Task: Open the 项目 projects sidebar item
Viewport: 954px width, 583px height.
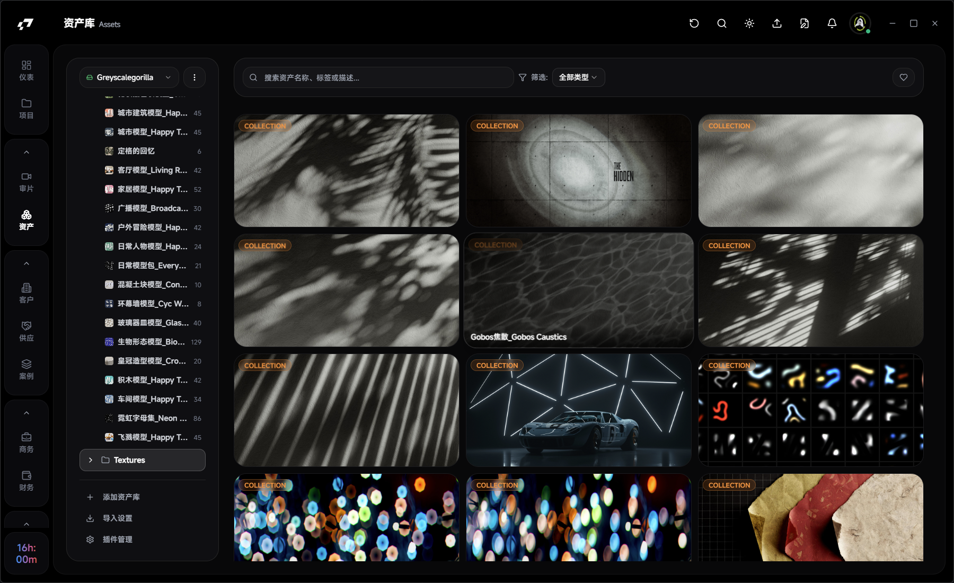Action: tap(26, 109)
